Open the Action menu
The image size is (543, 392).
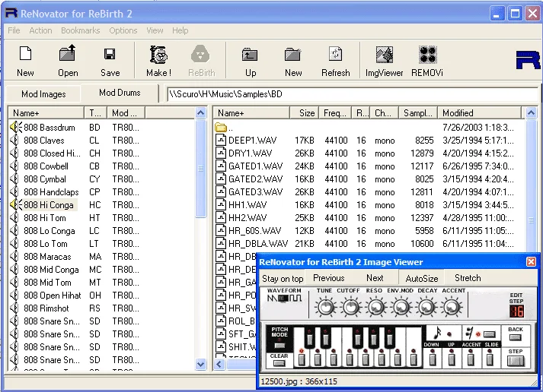tap(40, 30)
